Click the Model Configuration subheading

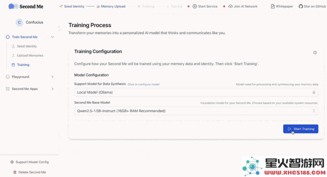[91, 75]
